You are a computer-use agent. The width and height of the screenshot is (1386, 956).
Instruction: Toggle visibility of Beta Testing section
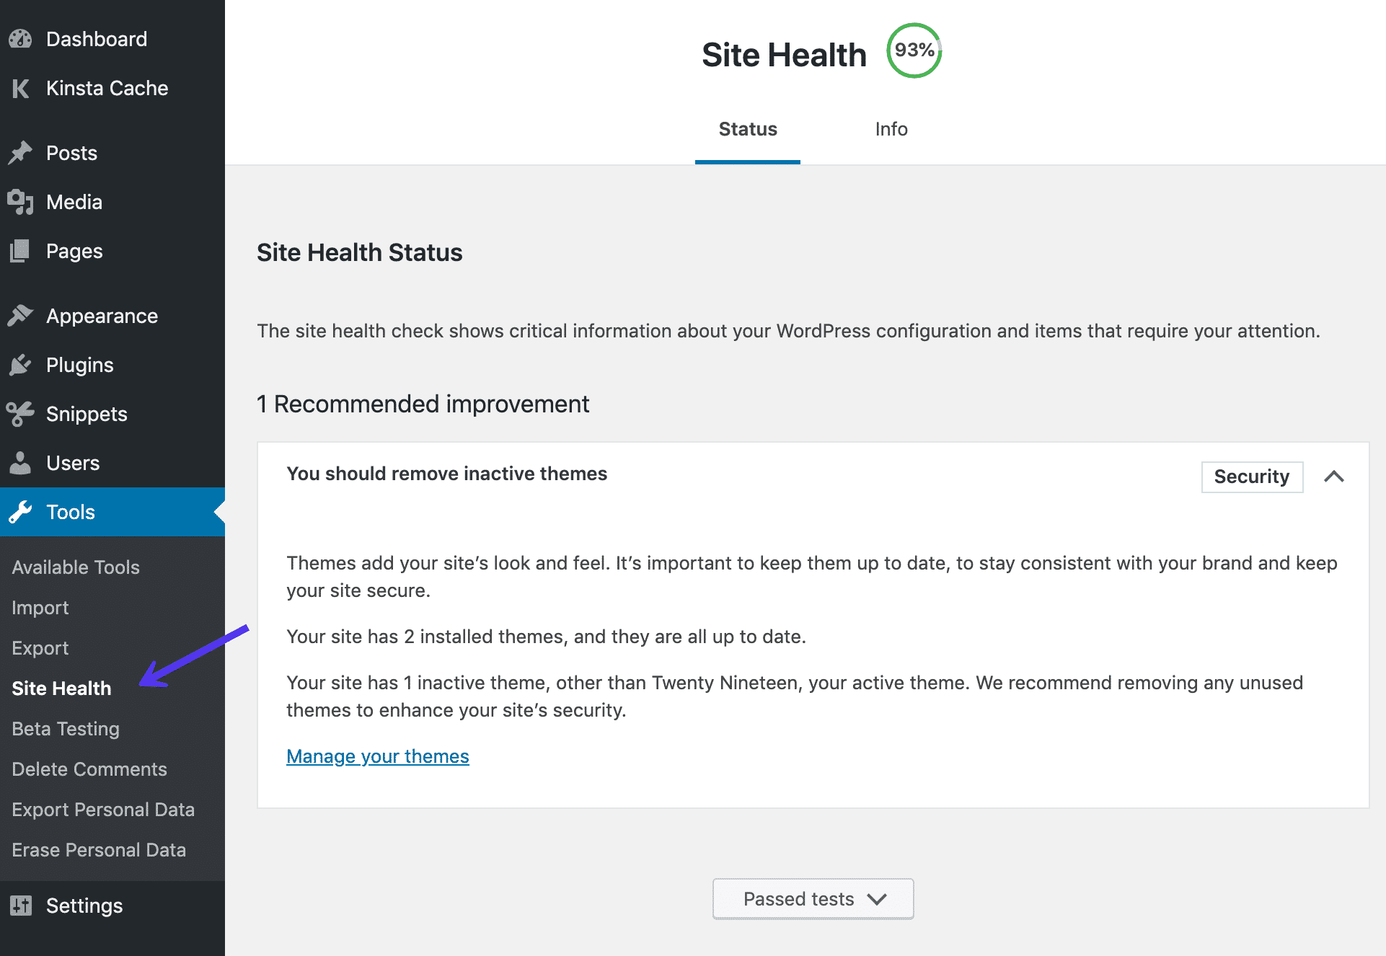pos(66,727)
